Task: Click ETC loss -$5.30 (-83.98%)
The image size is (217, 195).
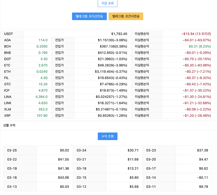Action: [x=197, y=65]
